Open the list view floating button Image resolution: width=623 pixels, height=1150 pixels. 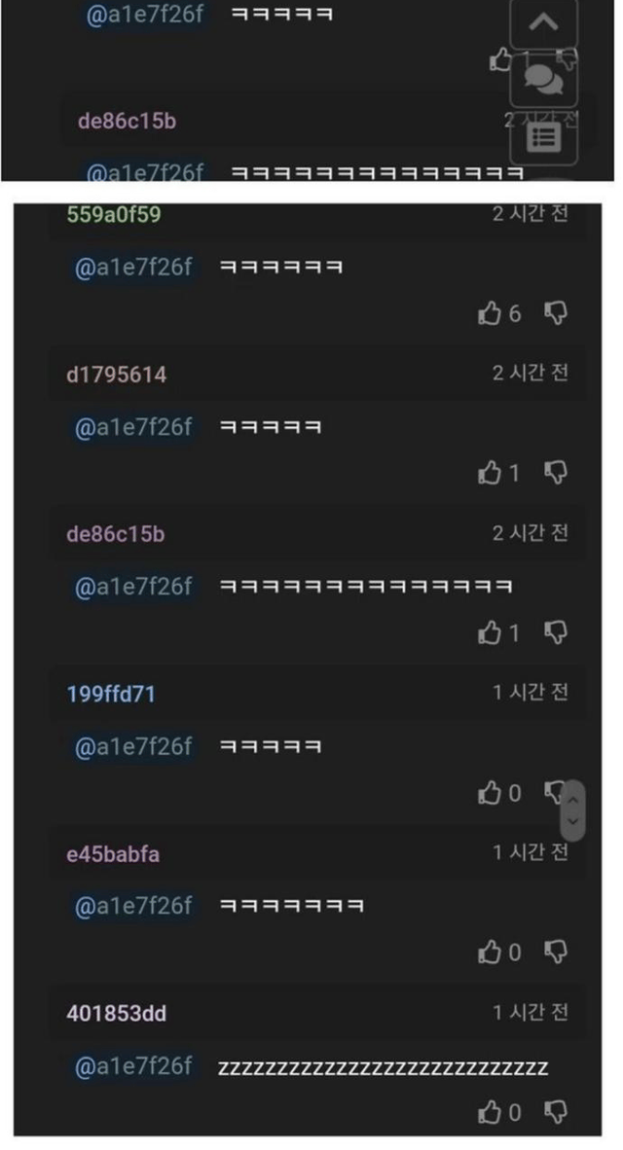(x=544, y=137)
